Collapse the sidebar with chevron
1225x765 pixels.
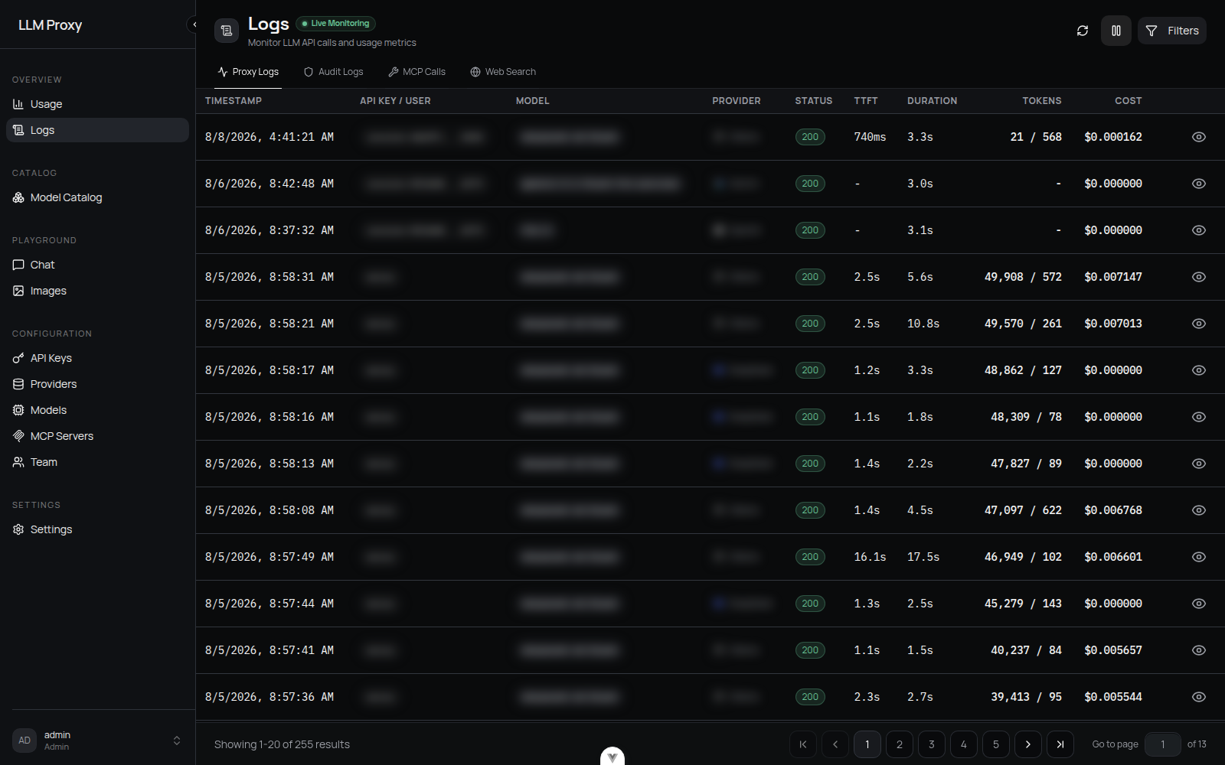click(x=194, y=24)
